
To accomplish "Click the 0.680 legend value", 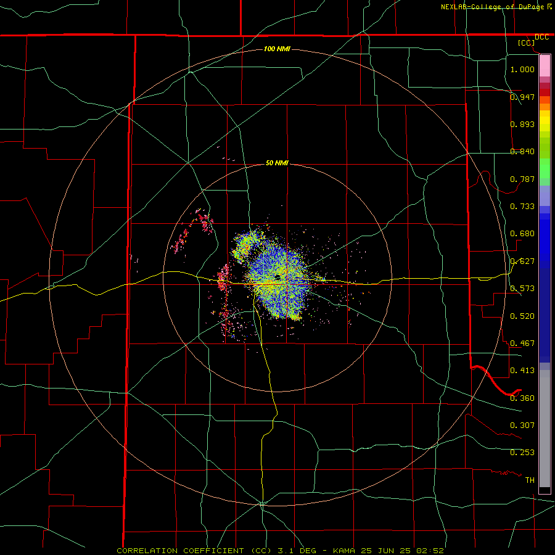I will [522, 233].
